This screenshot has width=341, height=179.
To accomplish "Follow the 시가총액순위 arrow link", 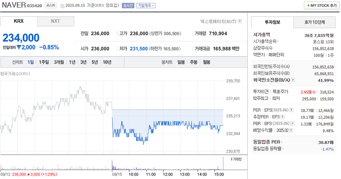I will coord(278,41).
